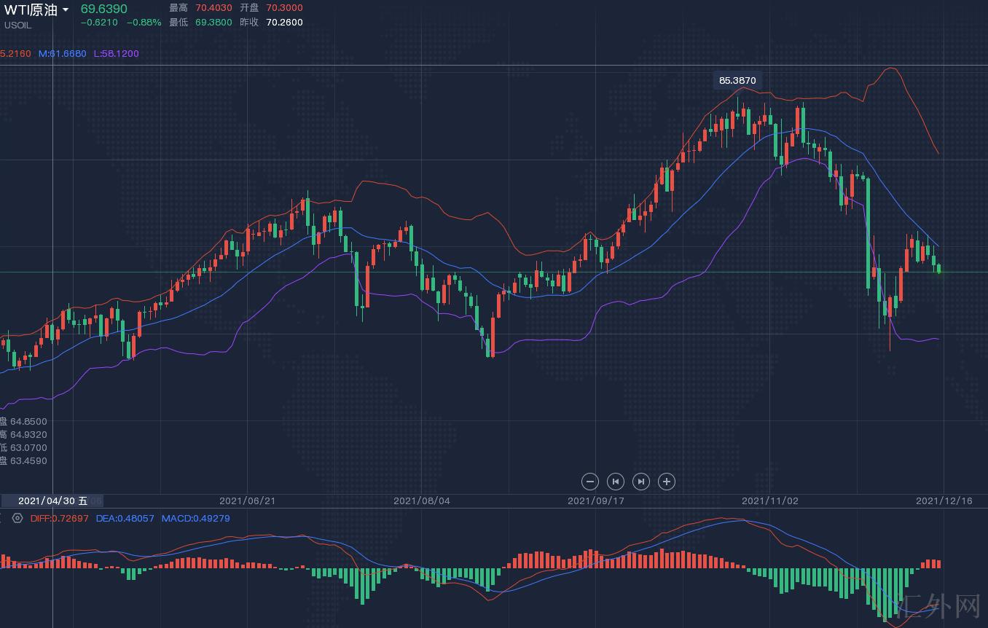Click the Bollinger lower band L:58.1200 label

pos(116,54)
